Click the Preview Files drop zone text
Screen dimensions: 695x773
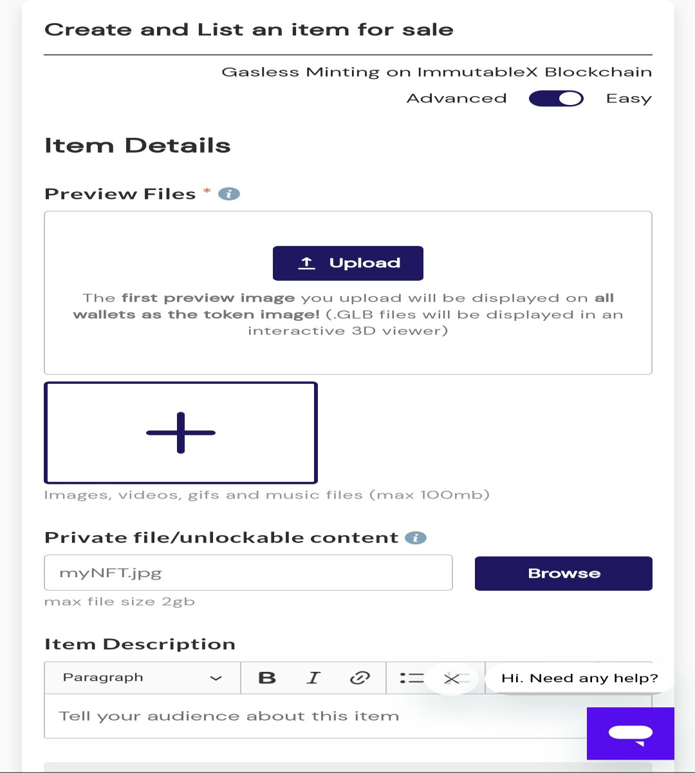click(348, 314)
